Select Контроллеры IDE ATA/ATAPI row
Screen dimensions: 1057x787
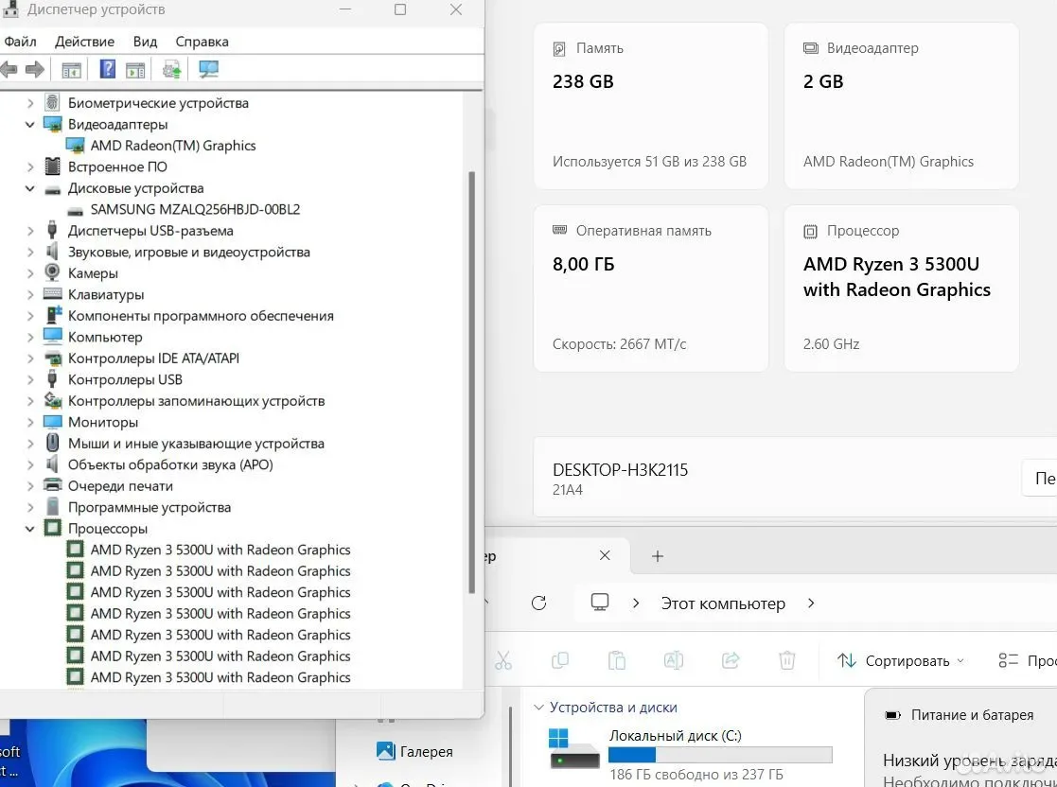tap(153, 359)
